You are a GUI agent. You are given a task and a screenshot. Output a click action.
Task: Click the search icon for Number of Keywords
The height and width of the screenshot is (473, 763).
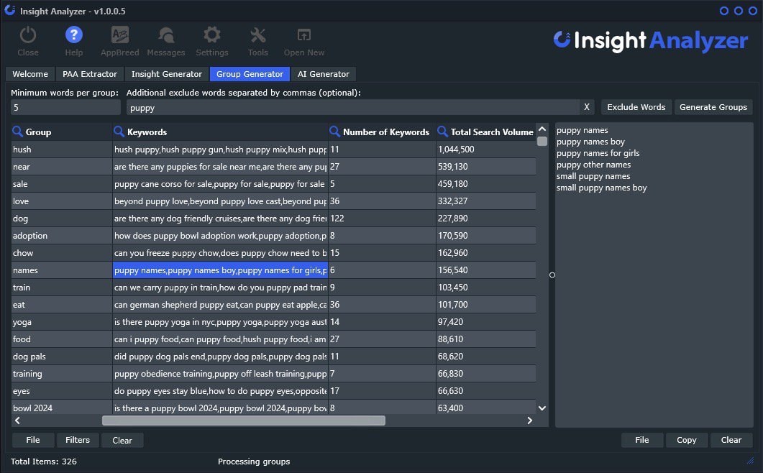(x=334, y=132)
